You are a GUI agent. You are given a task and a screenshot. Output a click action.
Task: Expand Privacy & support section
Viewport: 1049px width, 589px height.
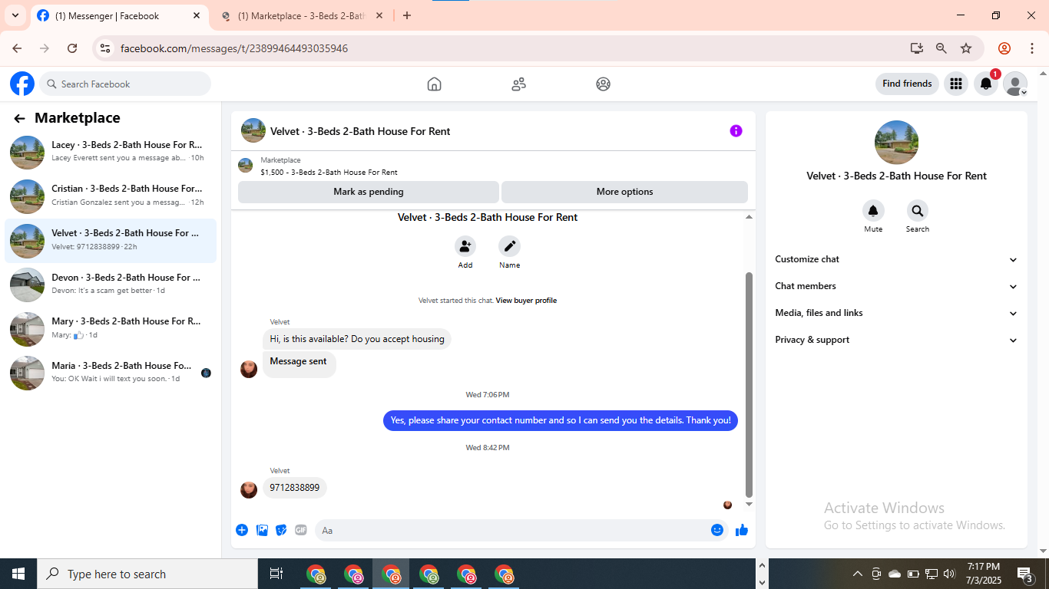(x=896, y=340)
